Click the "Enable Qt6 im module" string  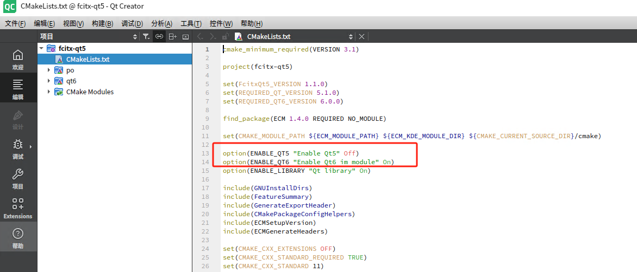pyautogui.click(x=336, y=163)
